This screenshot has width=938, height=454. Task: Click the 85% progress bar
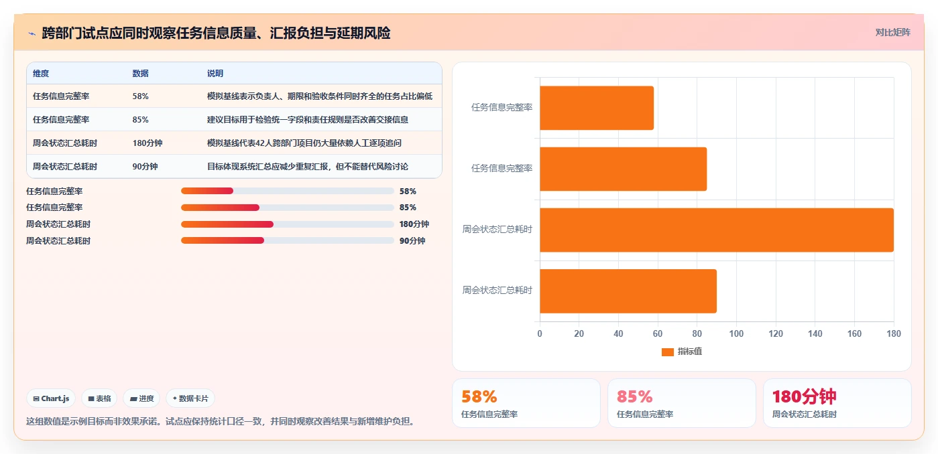(x=288, y=208)
